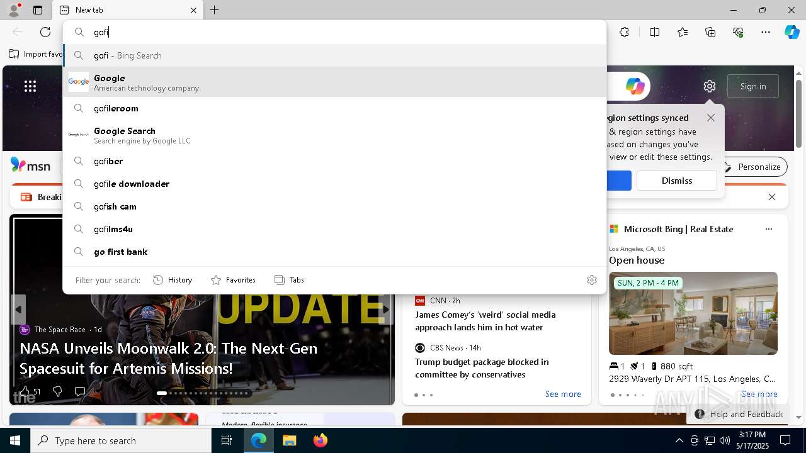The width and height of the screenshot is (806, 453).
Task: Open the MSN app launcher grid
Action: pos(30,86)
